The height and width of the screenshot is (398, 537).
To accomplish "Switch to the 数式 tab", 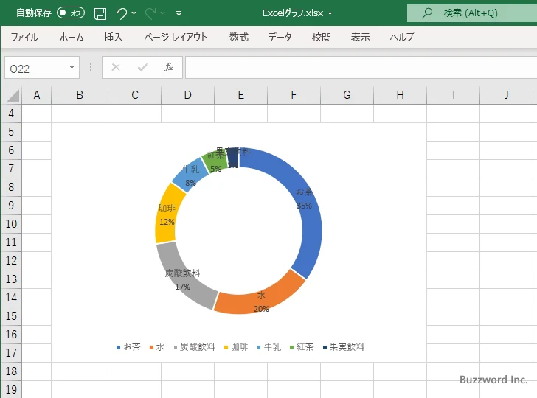I will point(239,37).
